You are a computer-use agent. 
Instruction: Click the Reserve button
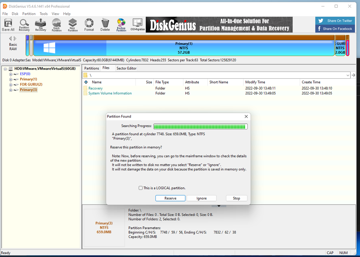[171, 198]
